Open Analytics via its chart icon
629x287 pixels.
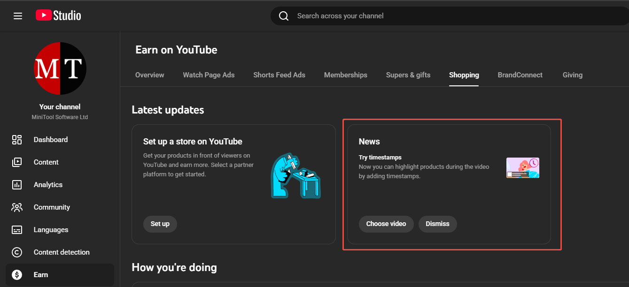tap(17, 184)
